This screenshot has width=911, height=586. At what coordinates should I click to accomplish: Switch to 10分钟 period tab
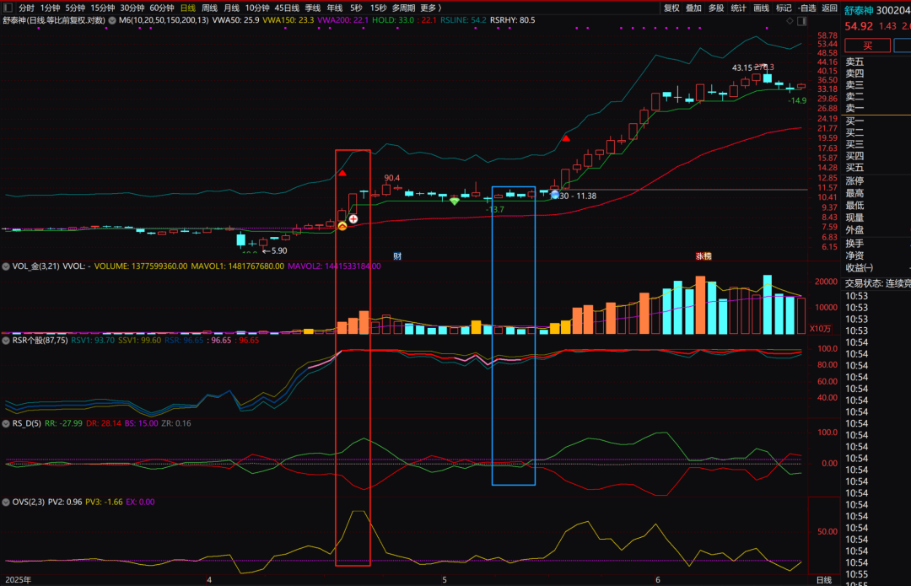point(256,8)
